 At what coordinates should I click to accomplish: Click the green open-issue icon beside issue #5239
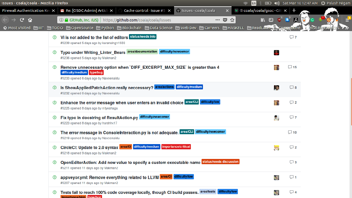pyautogui.click(x=55, y=37)
